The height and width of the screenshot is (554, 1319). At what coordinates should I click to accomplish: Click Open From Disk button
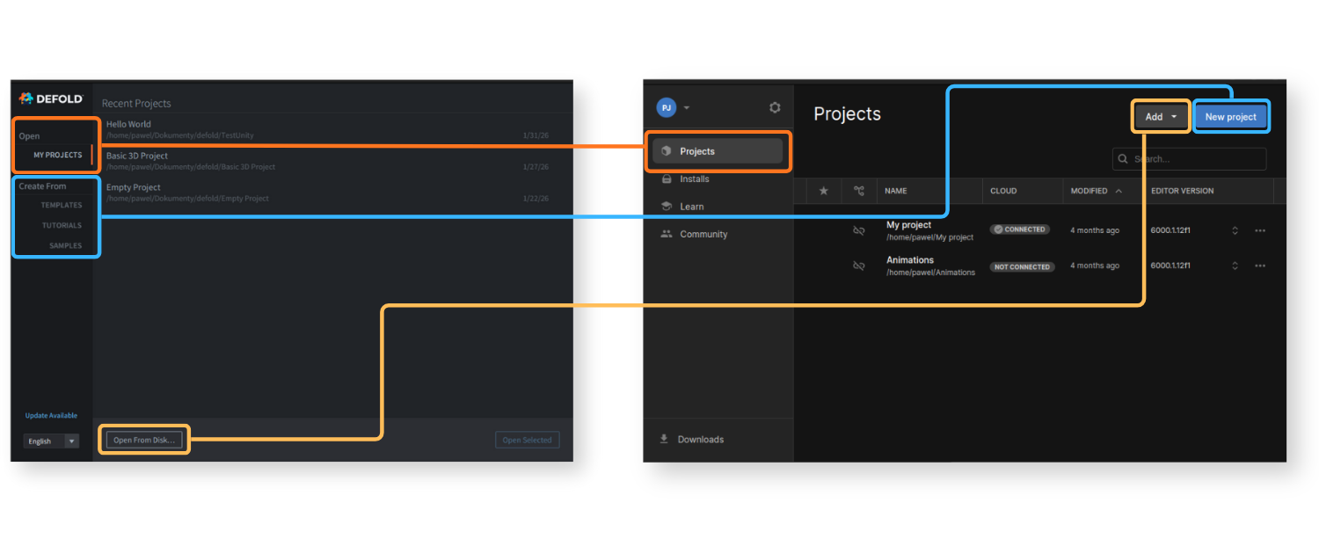tap(144, 440)
